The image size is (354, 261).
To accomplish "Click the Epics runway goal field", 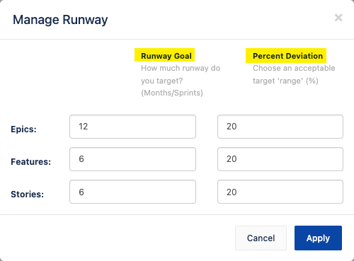I will (x=132, y=127).
